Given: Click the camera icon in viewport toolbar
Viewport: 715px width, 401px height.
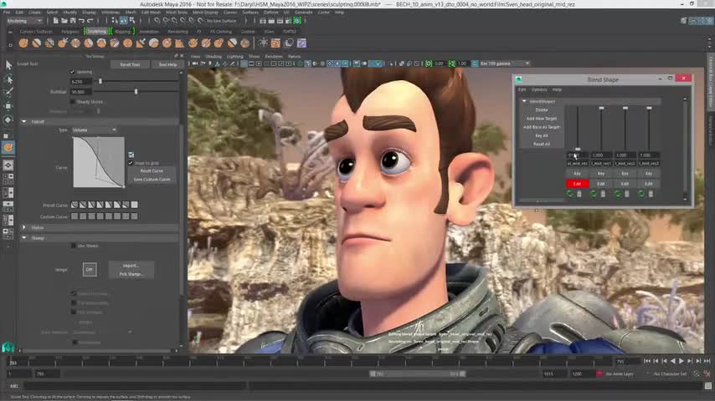Looking at the screenshot, I should 195,63.
